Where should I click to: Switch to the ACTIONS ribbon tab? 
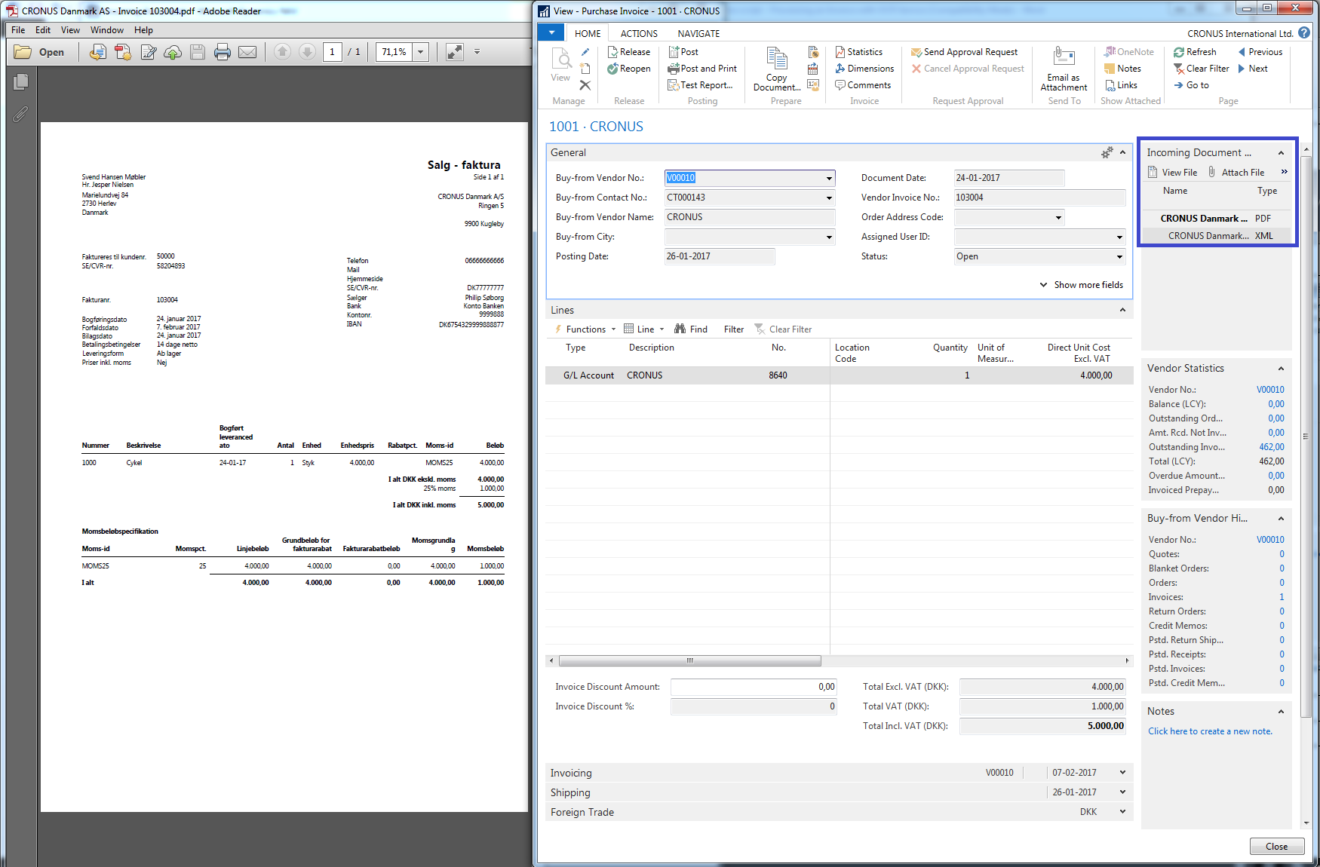(638, 34)
